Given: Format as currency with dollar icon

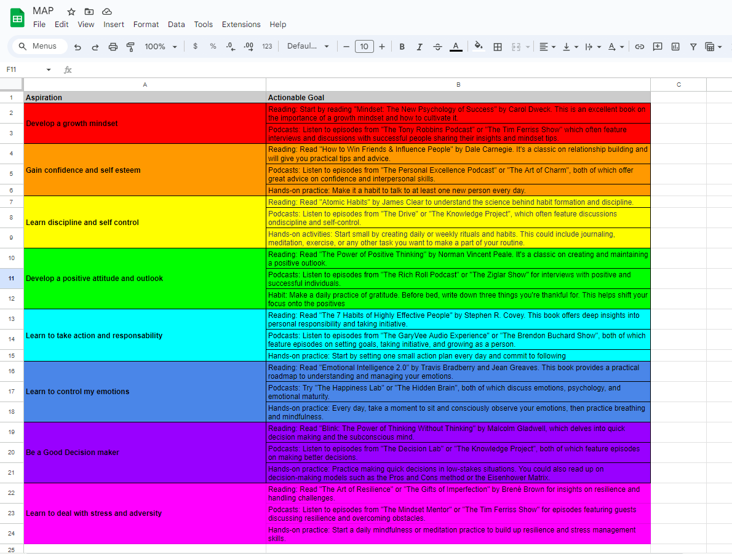Looking at the screenshot, I should [x=195, y=46].
